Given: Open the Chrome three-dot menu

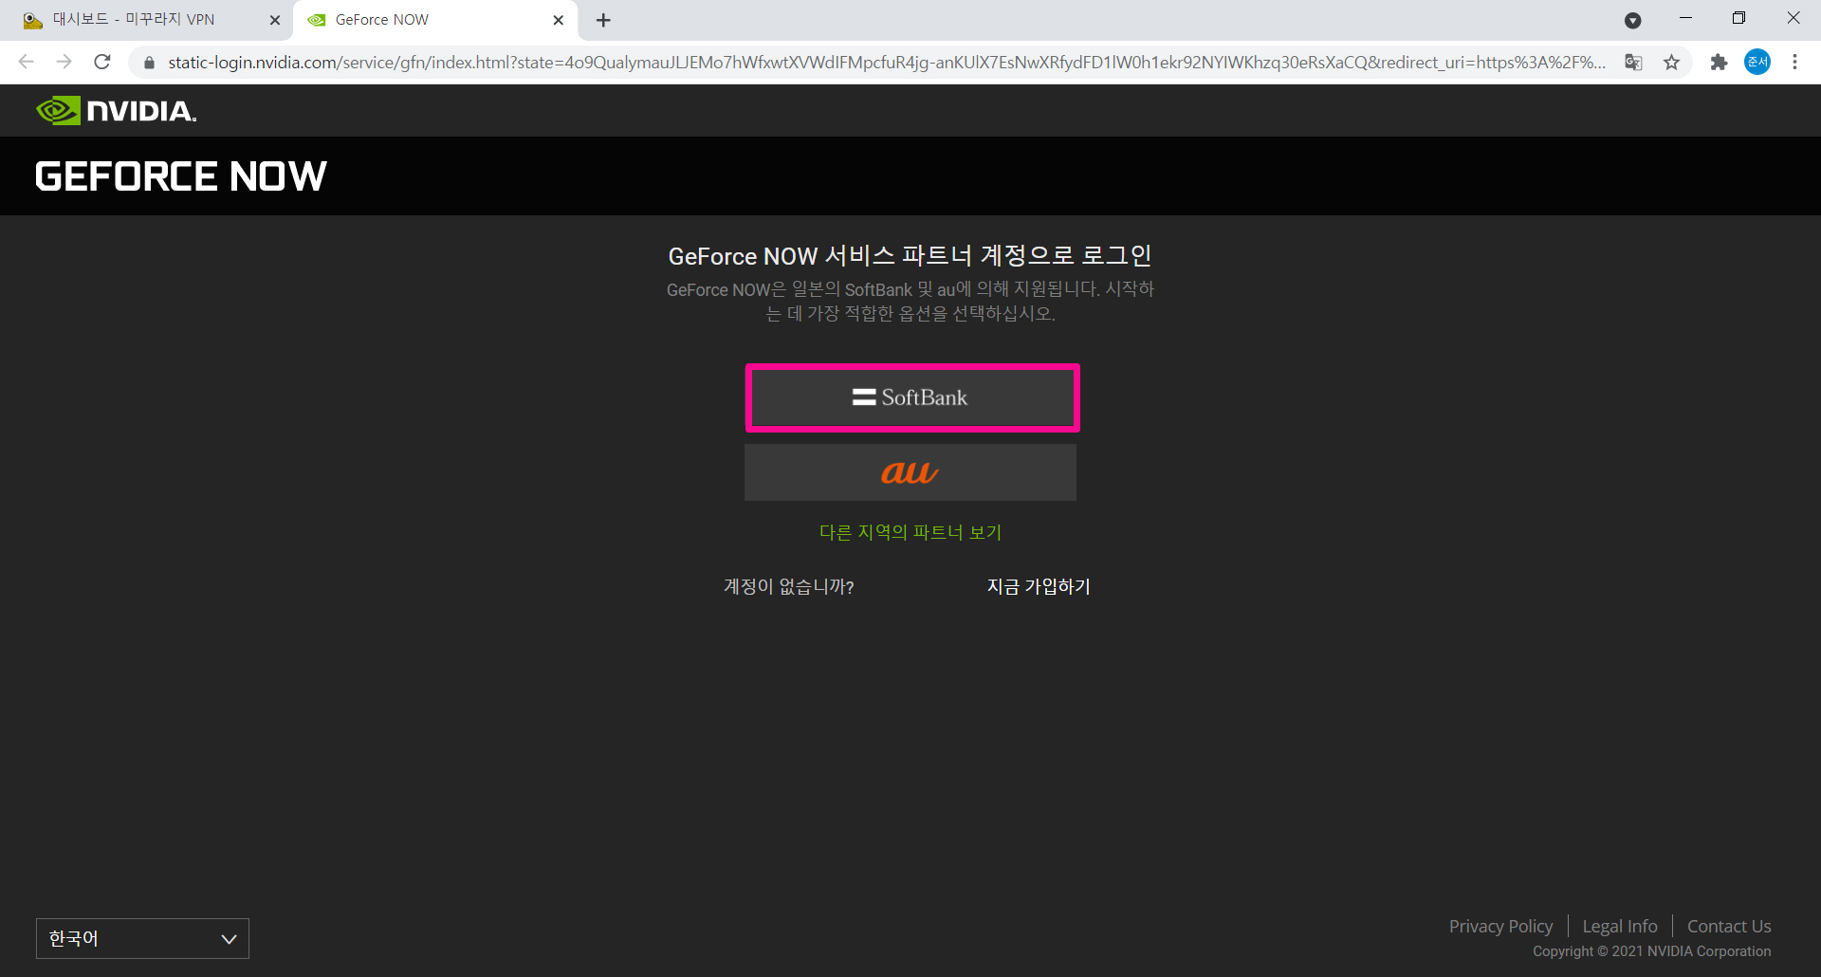Looking at the screenshot, I should 1794,62.
